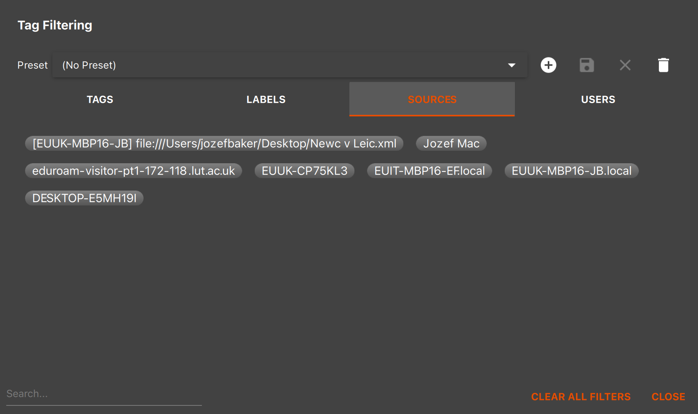698x414 pixels.
Task: Toggle the Jozef Mac source filter
Action: click(x=451, y=143)
